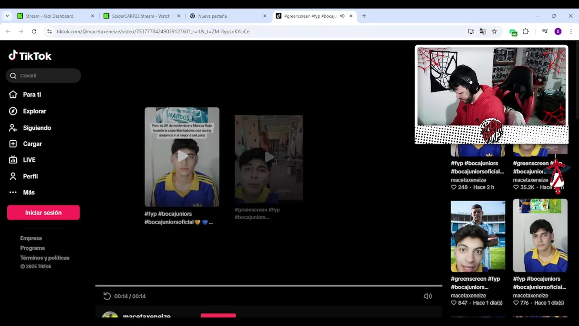Reload the current page
This screenshot has width=579, height=326.
click(34, 31)
